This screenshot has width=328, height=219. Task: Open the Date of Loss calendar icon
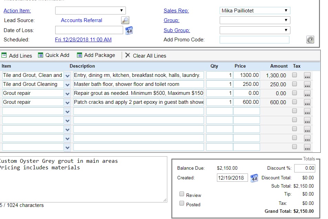click(x=129, y=30)
